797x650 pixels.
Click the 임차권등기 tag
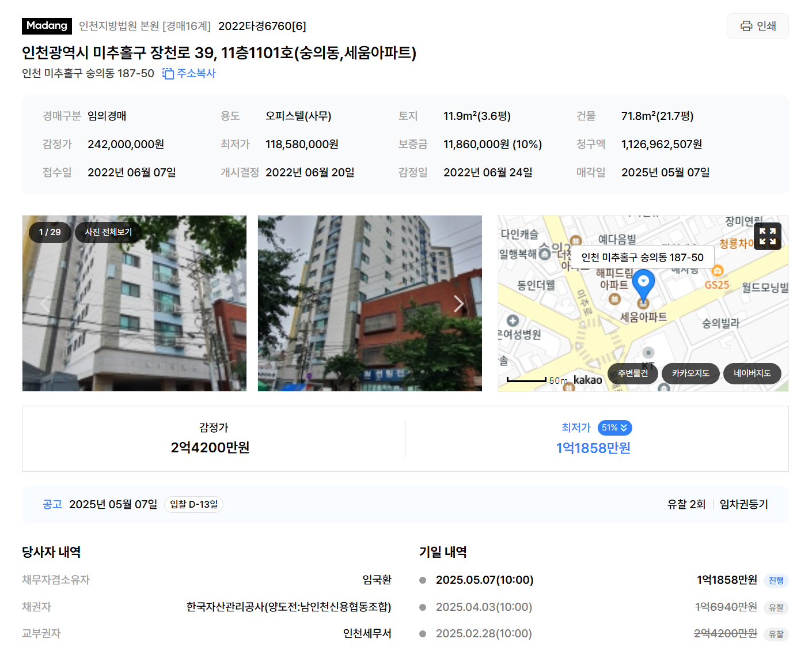pos(743,504)
